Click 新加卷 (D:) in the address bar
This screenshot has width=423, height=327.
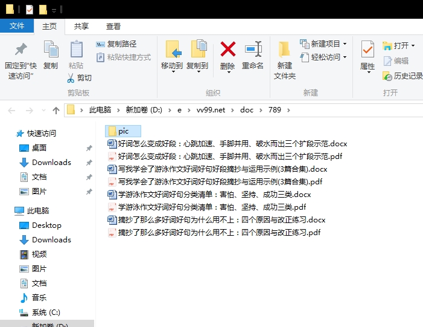click(144, 110)
